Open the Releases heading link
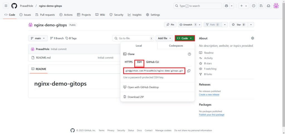Screen dimensions: 285x134 (205, 84)
